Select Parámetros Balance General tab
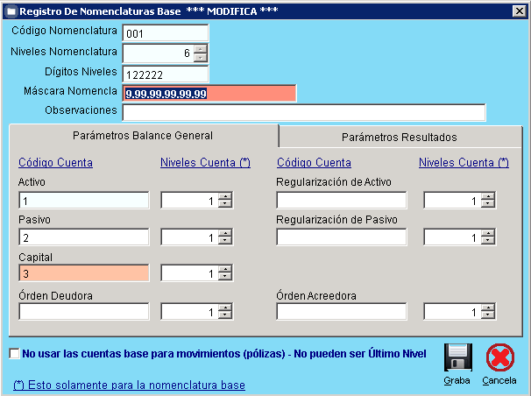This screenshot has height=396, width=531. point(143,136)
